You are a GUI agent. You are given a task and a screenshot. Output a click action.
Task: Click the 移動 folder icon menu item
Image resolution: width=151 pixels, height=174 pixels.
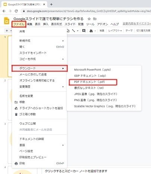pyautogui.click(x=40, y=102)
